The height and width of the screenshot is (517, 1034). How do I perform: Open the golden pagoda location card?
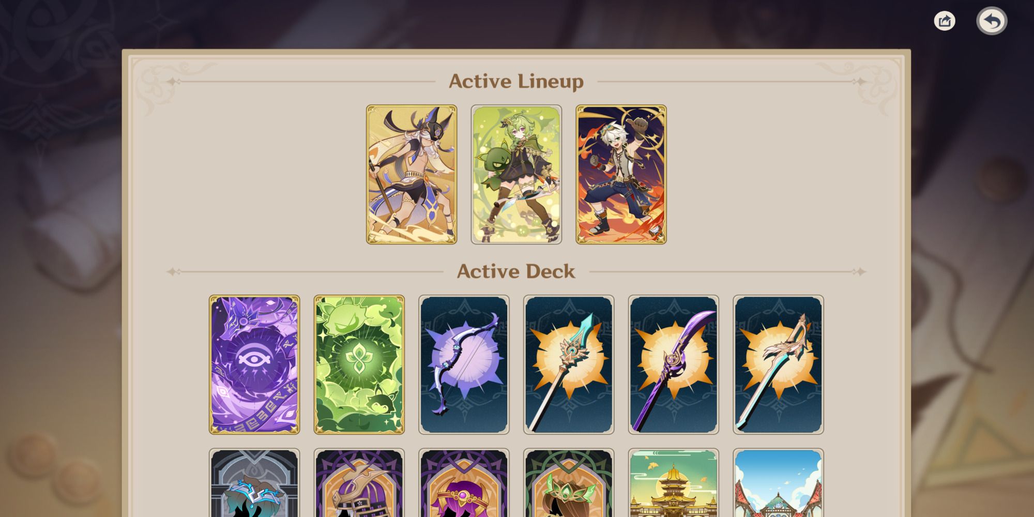[674, 483]
